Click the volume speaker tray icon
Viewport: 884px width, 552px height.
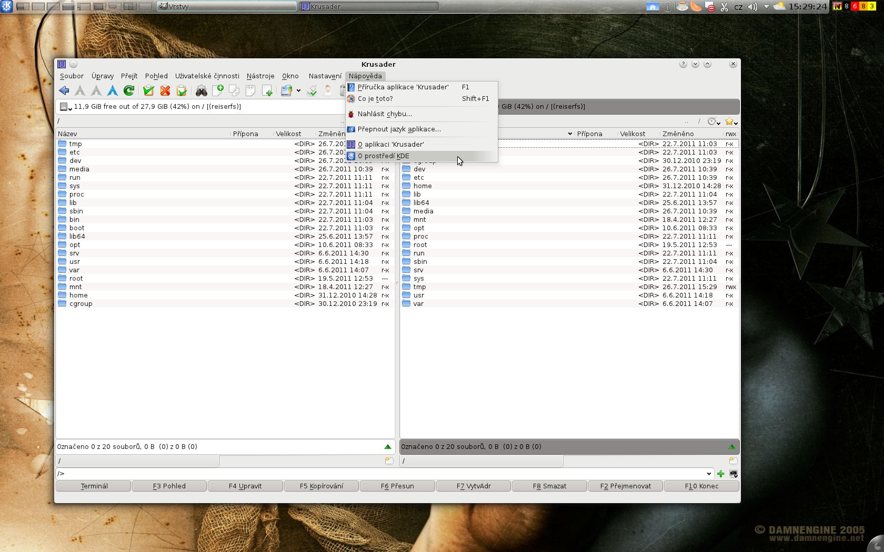point(752,7)
